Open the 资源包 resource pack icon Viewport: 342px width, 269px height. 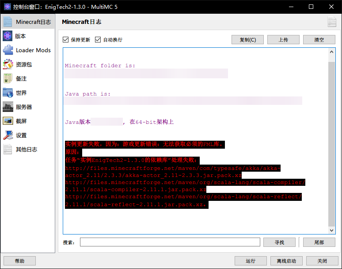(x=8, y=64)
